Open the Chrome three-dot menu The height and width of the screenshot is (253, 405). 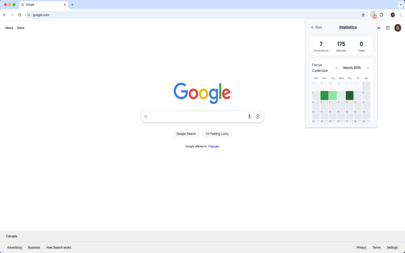pyautogui.click(x=401, y=15)
